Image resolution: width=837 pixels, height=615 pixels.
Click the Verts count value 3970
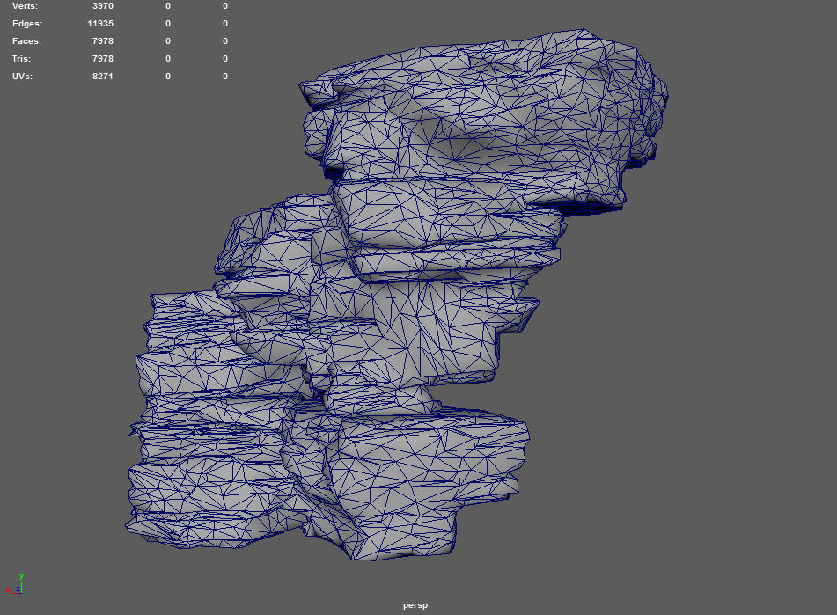(x=102, y=6)
